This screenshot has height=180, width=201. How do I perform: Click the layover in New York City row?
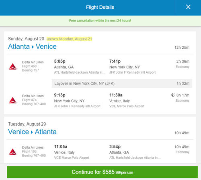(x=122, y=84)
